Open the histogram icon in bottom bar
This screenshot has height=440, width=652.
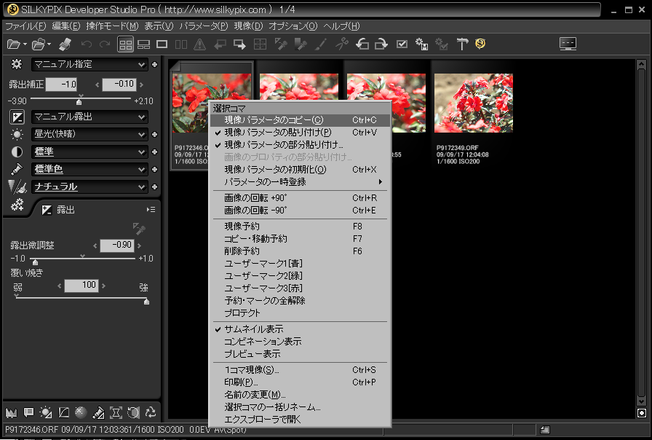click(x=10, y=412)
